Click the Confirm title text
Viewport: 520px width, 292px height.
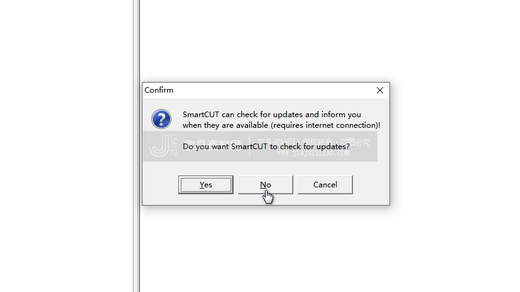159,90
